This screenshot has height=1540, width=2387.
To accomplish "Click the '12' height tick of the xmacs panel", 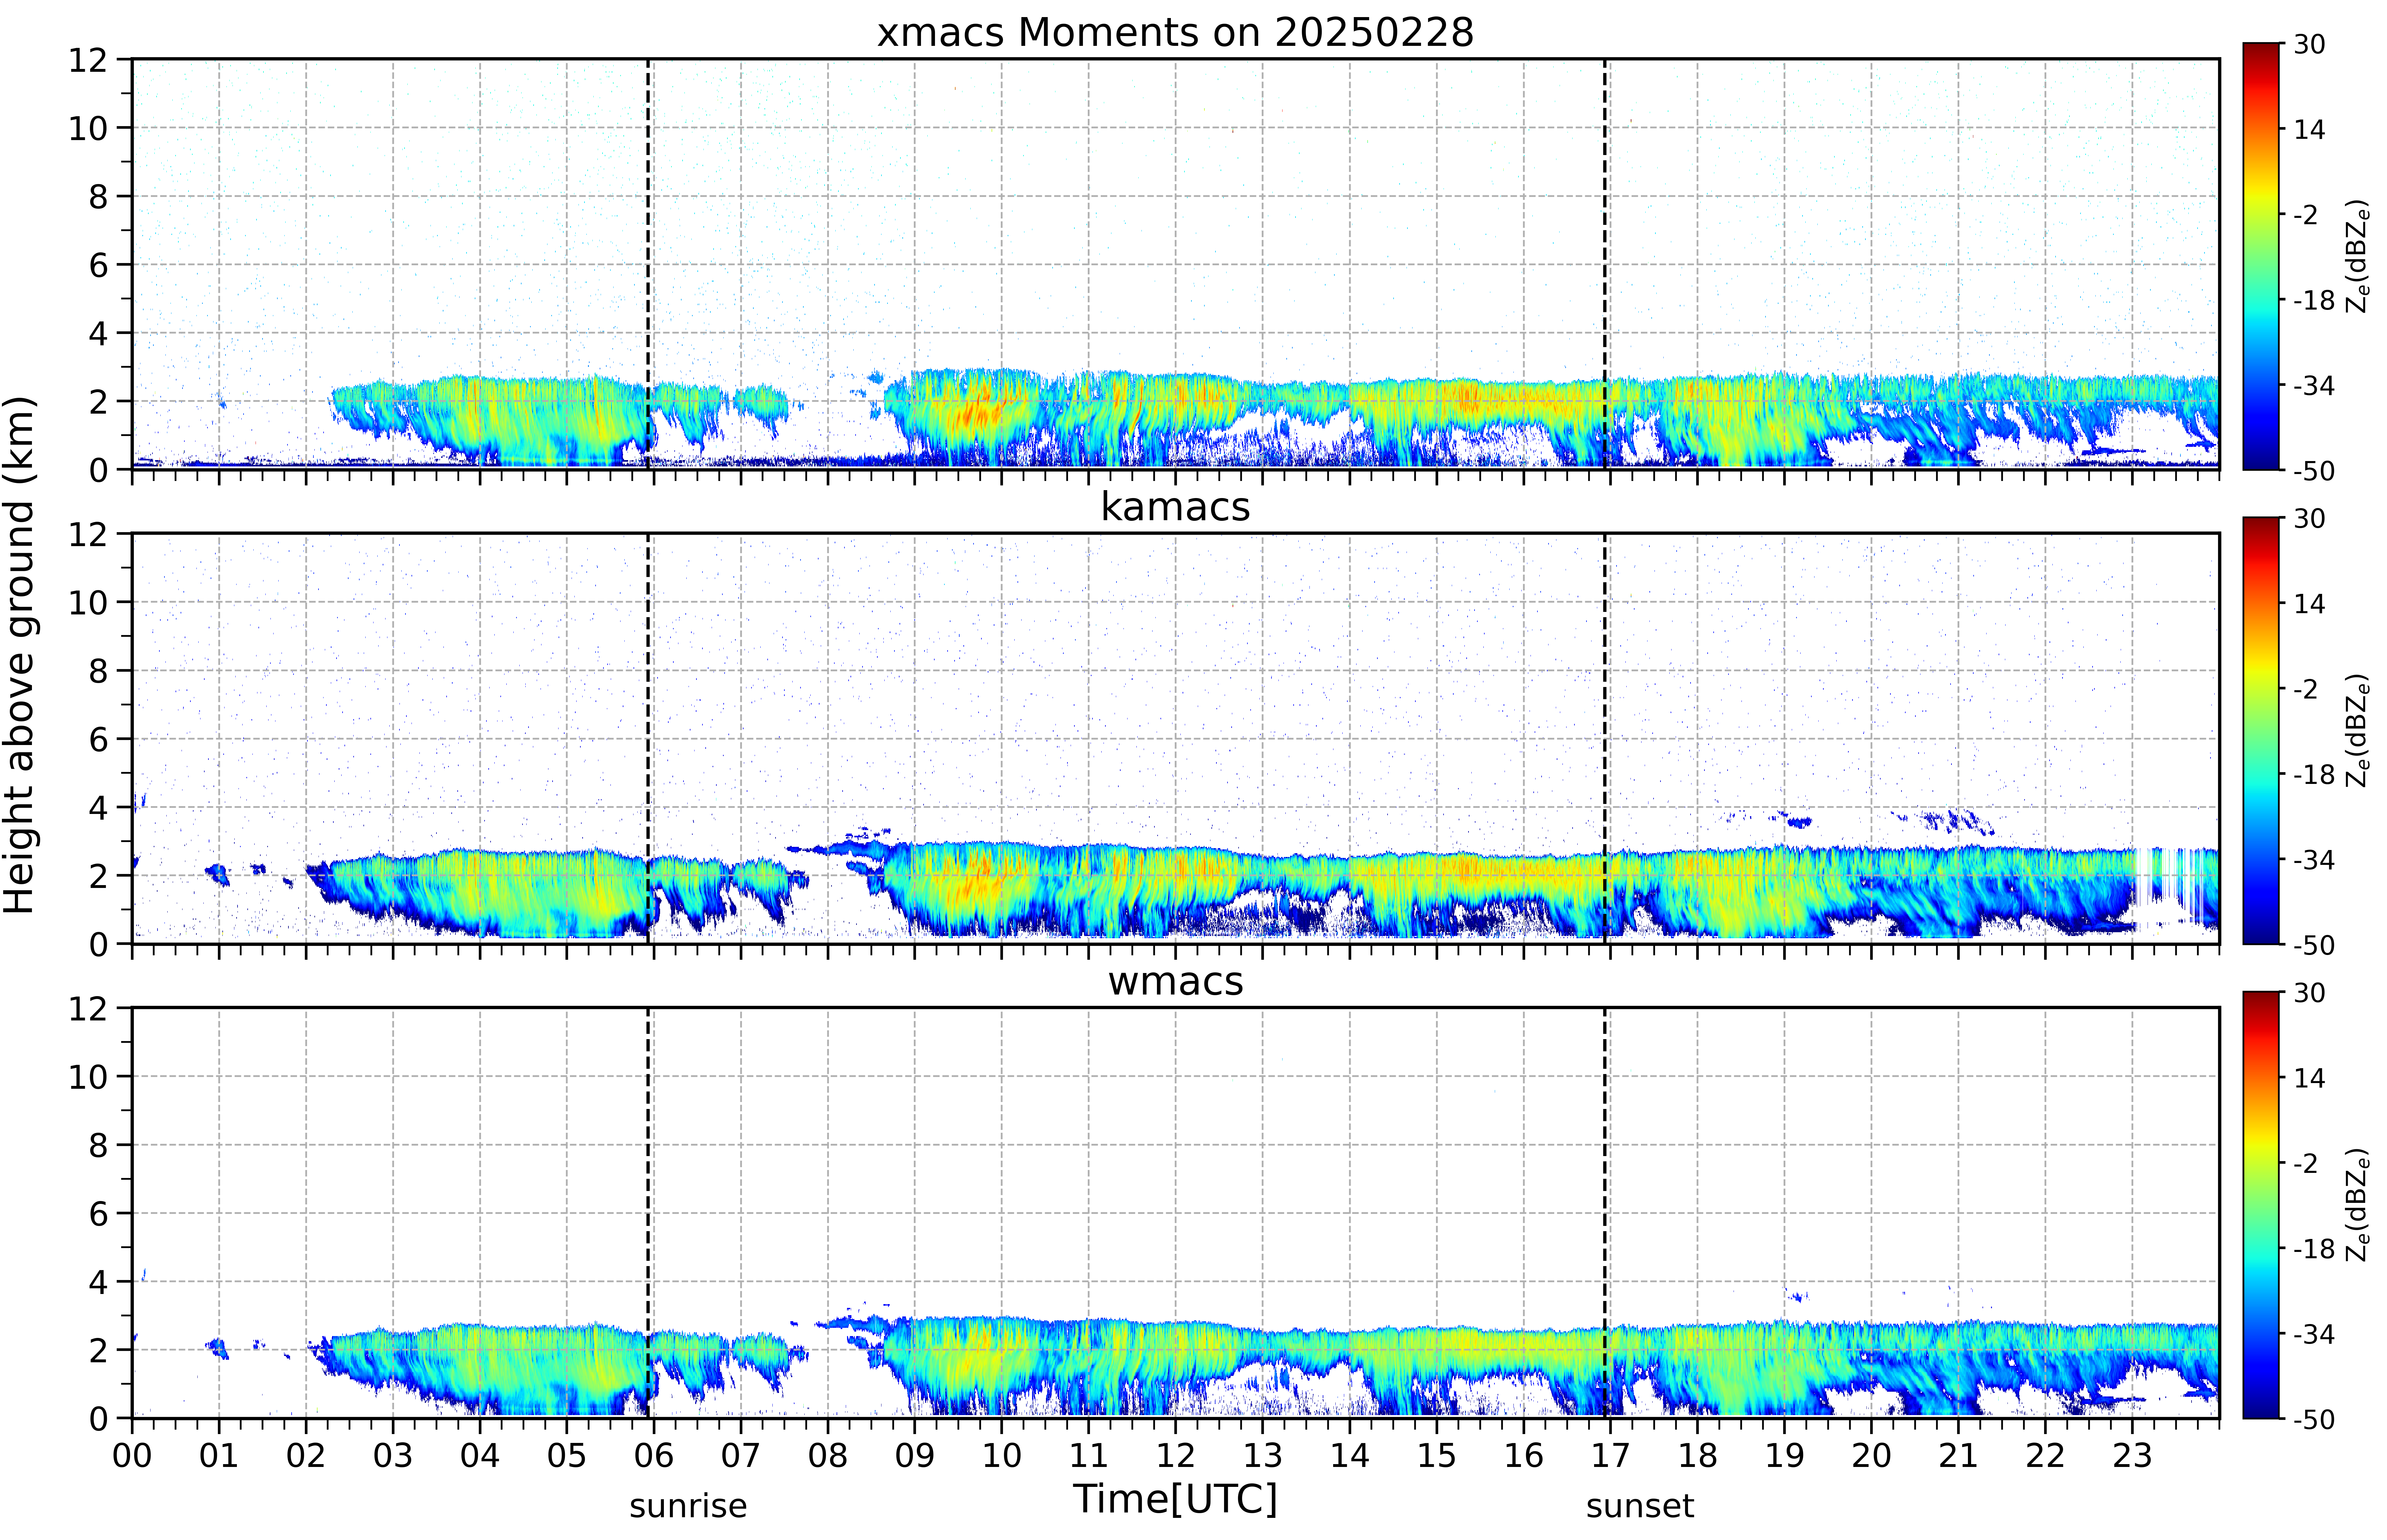I will (88, 60).
